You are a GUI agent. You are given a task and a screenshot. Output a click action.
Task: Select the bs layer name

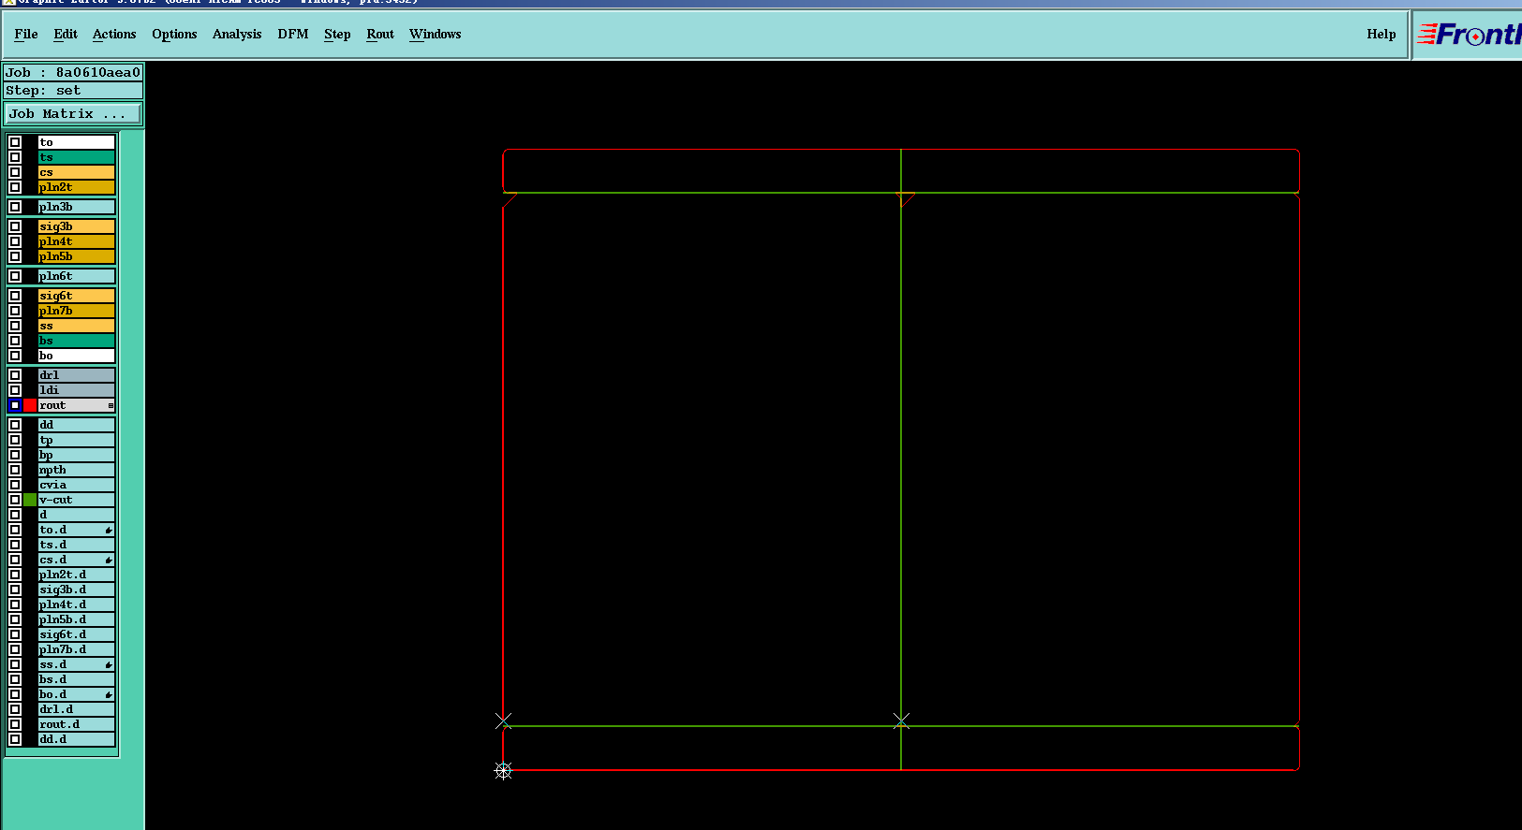[76, 341]
